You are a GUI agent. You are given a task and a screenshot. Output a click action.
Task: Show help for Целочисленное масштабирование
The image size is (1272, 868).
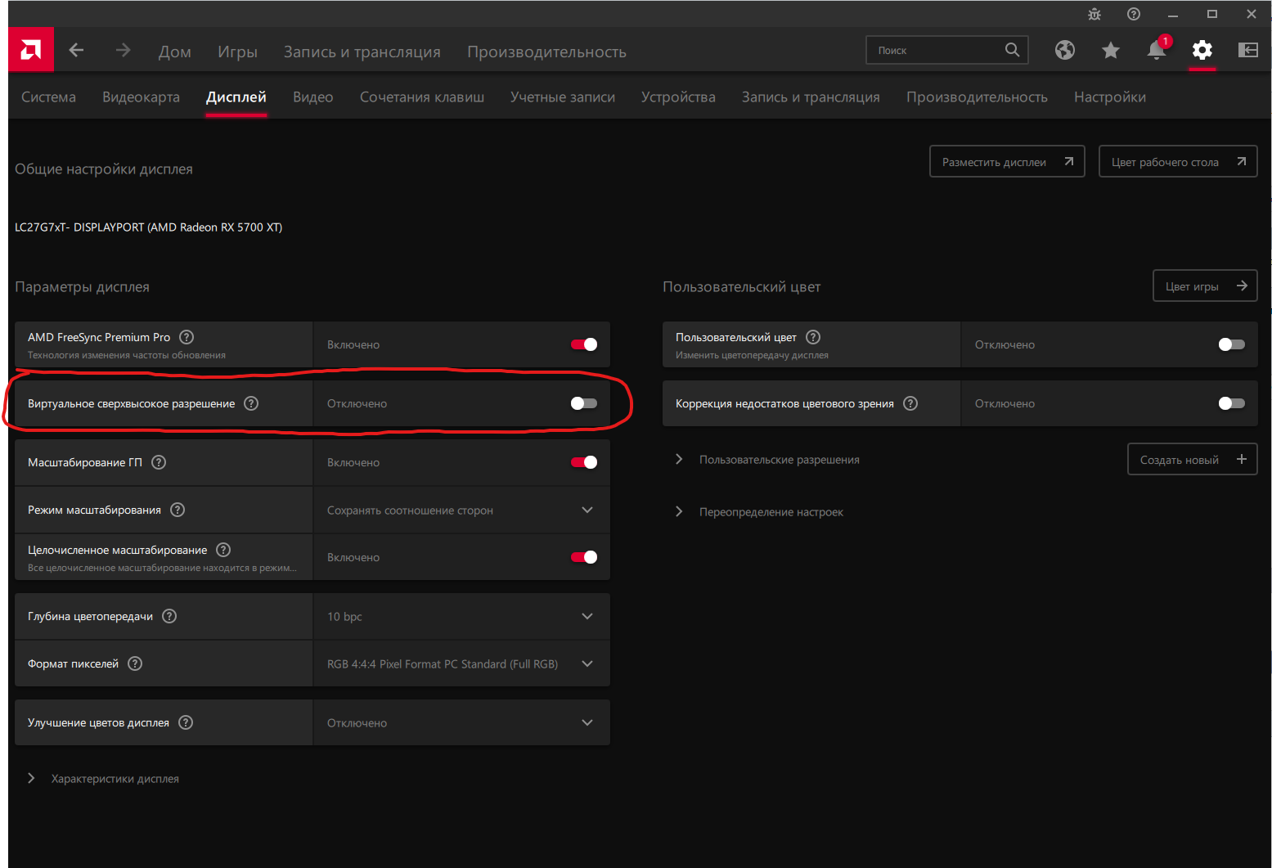point(223,550)
